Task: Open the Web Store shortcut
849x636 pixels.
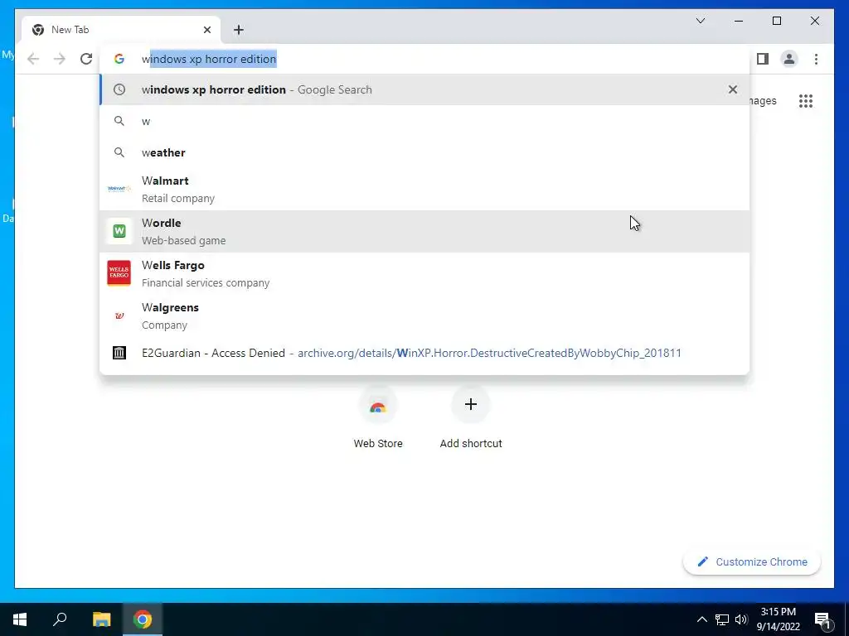Action: tap(378, 418)
